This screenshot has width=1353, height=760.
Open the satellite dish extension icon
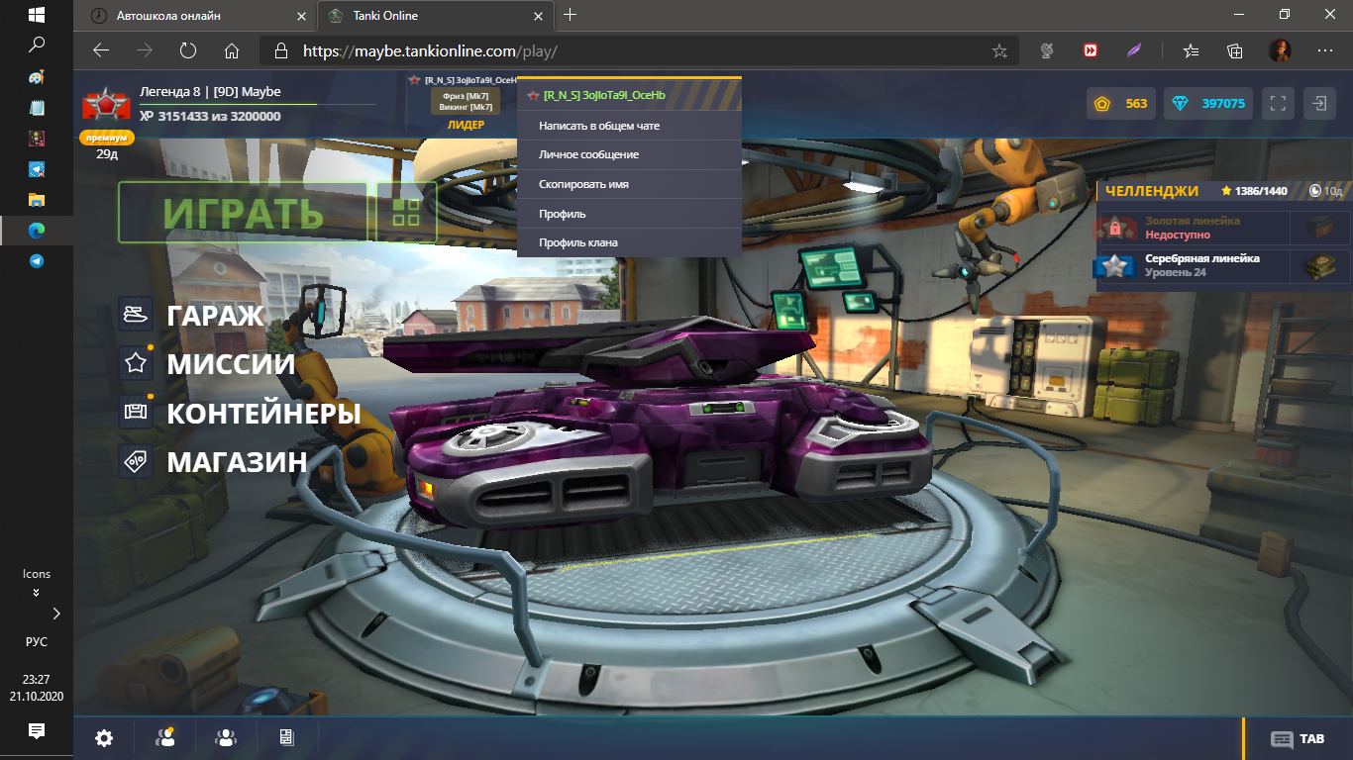click(x=1046, y=50)
